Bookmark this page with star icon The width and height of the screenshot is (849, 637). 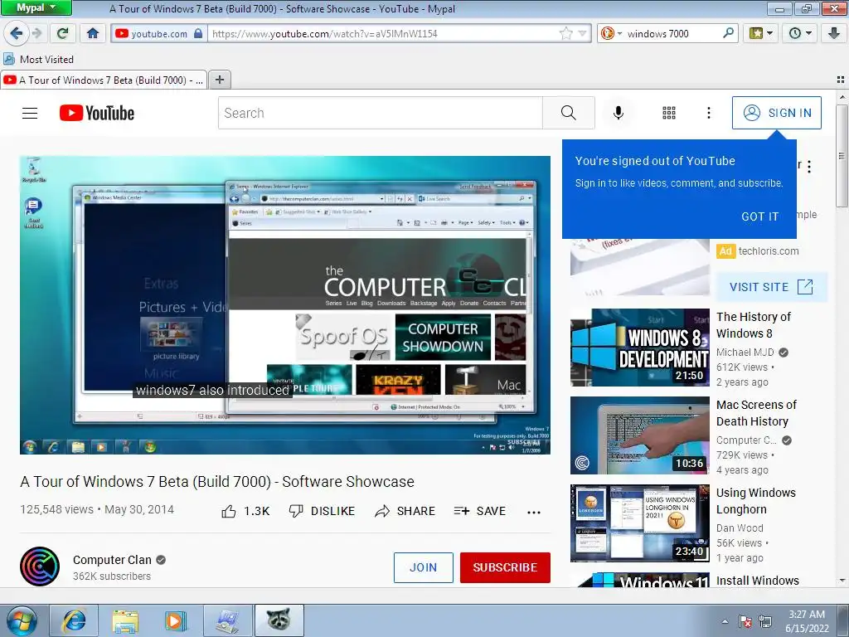pyautogui.click(x=565, y=33)
